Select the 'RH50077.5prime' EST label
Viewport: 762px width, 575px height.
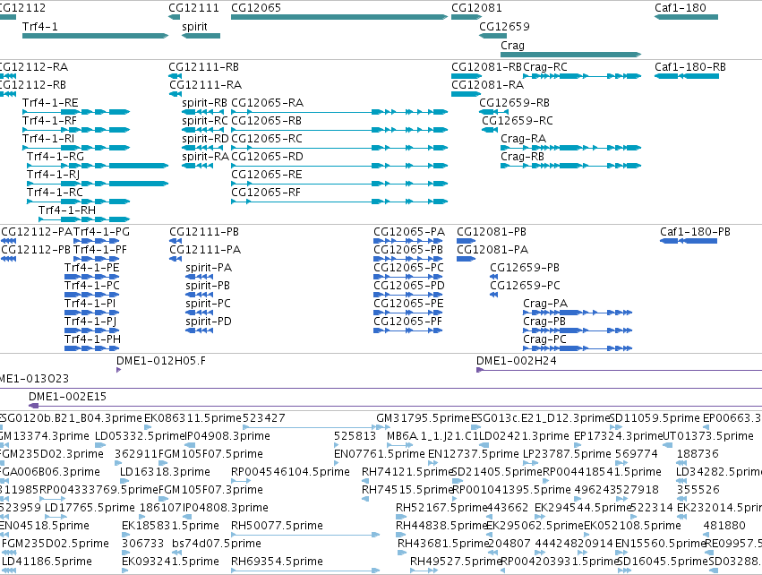point(277,526)
